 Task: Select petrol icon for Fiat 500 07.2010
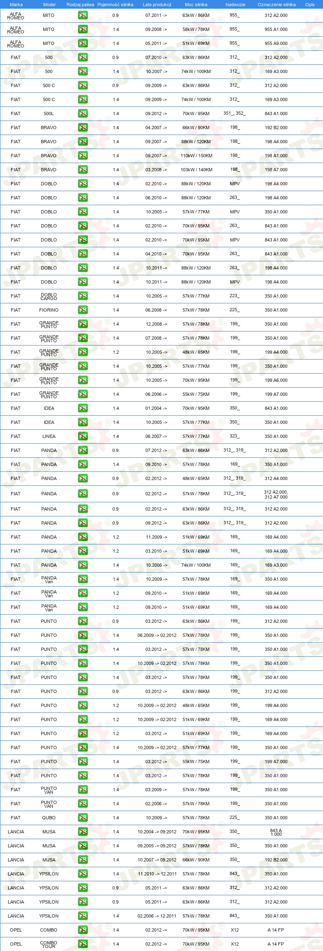[x=83, y=57]
